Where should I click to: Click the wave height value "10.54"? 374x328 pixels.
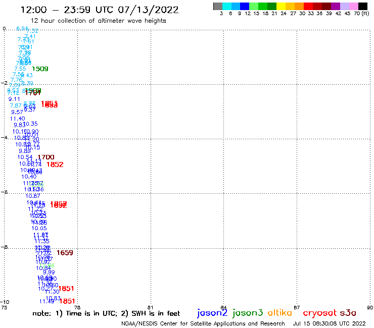point(25,157)
